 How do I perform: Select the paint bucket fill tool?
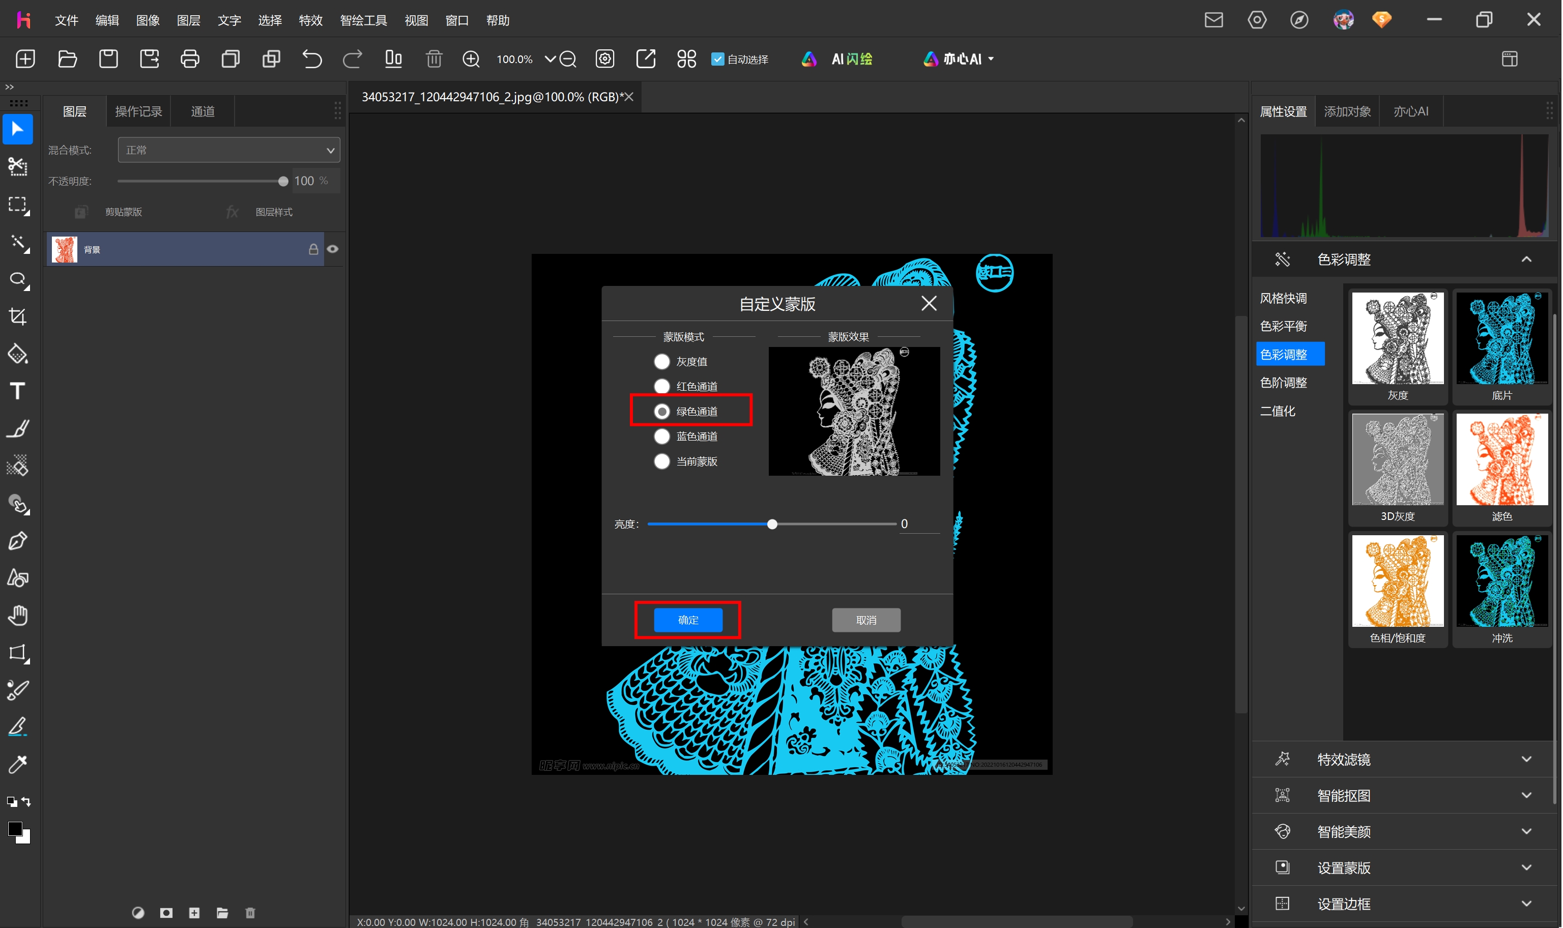point(17,354)
